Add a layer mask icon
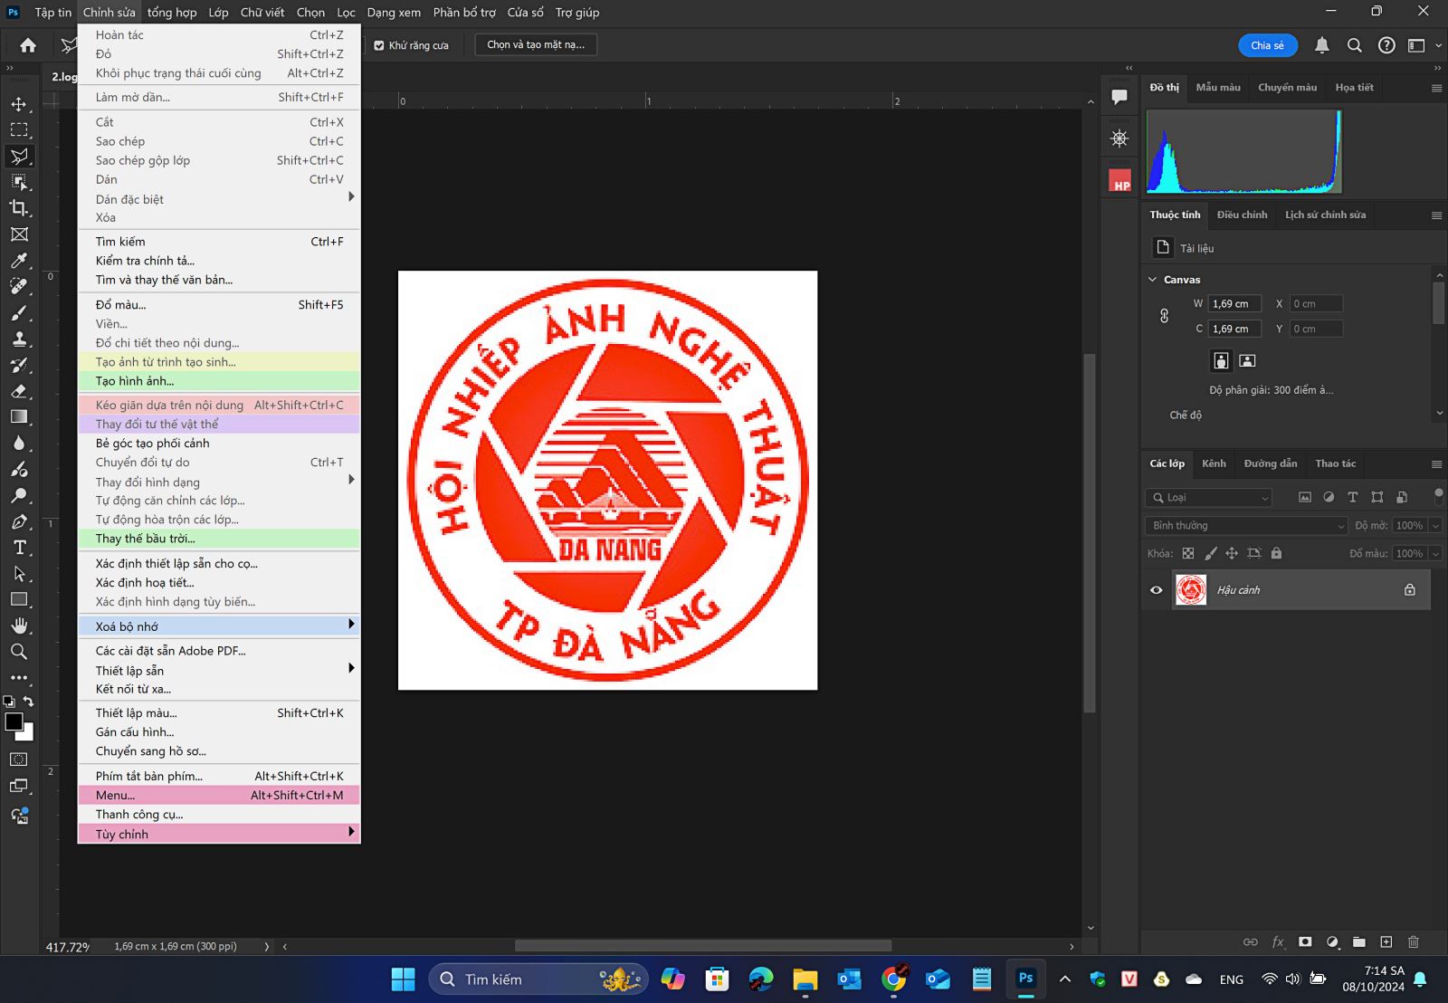 [1305, 941]
